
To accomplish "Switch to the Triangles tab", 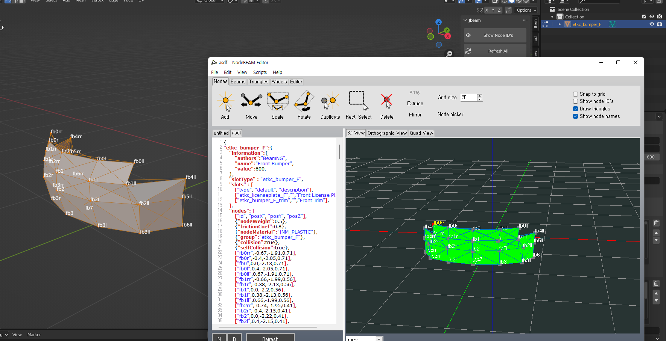I will [x=258, y=81].
